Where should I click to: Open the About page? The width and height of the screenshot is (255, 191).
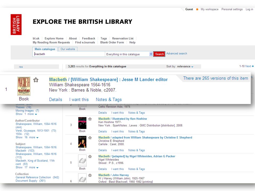73,38
